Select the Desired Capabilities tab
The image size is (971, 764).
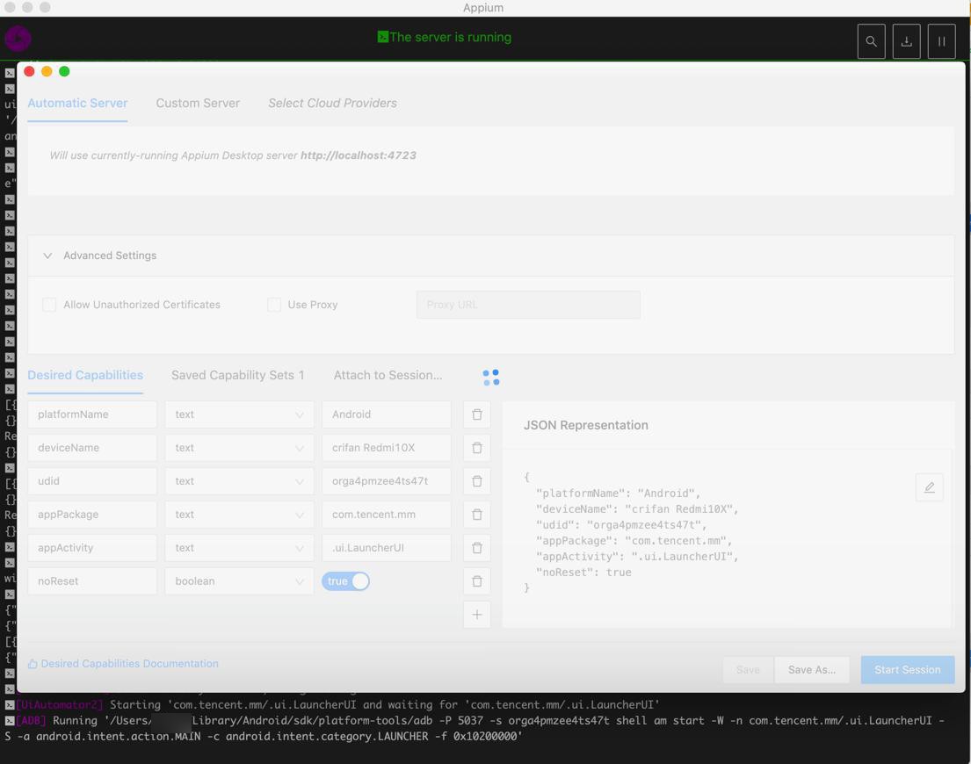[x=85, y=376]
